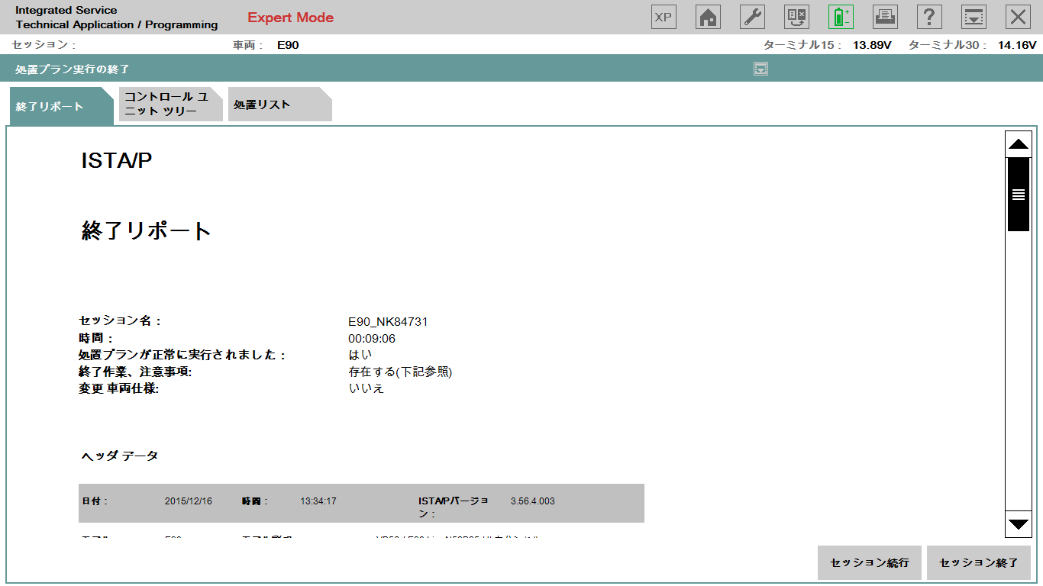The image size is (1043, 586).
Task: Open help with the question mark icon
Action: [929, 17]
